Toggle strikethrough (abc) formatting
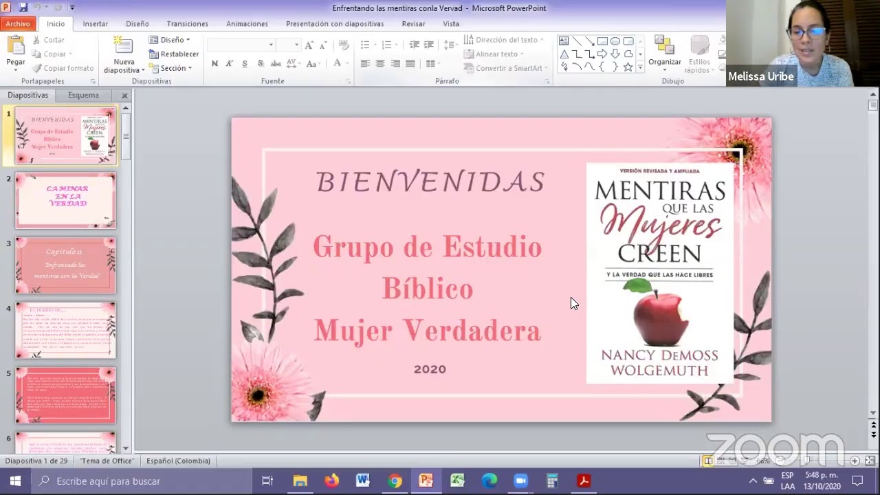This screenshot has width=880, height=495. click(276, 63)
